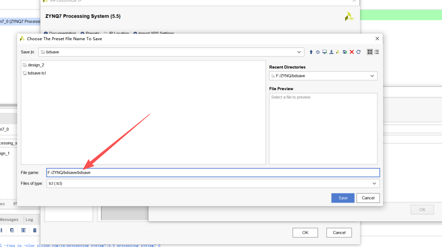442x247 pixels.
Task: Switch to the Log tab
Action: pos(29,220)
